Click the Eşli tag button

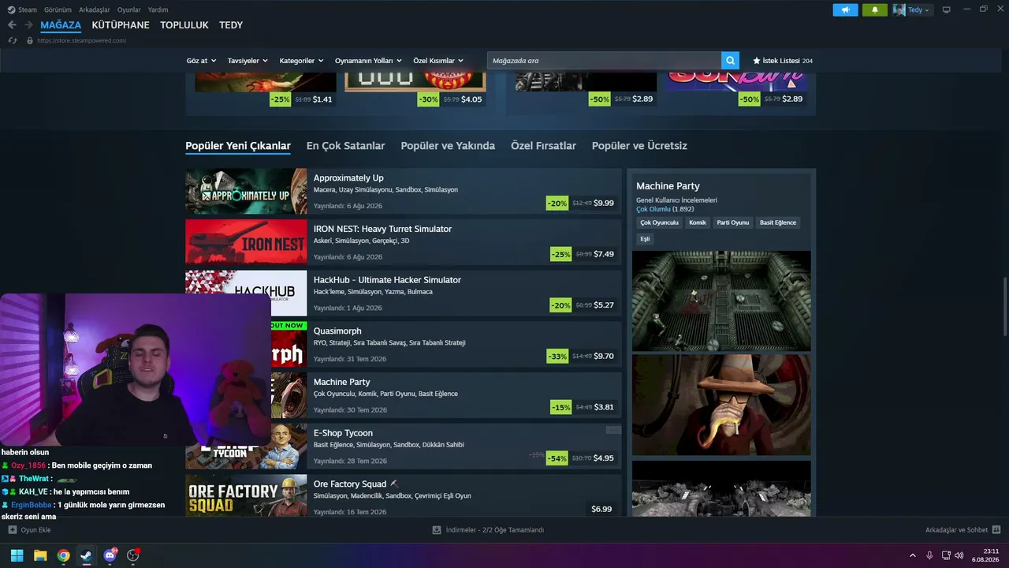645,239
